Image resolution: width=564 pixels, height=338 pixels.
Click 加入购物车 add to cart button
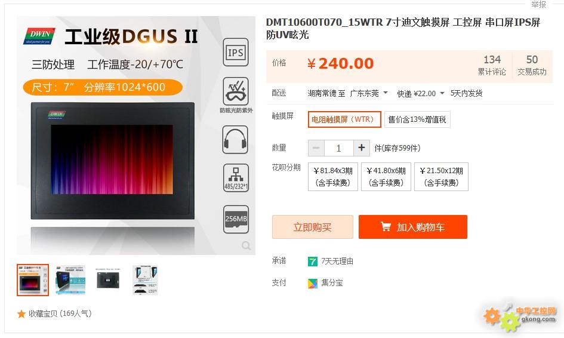tap(413, 227)
